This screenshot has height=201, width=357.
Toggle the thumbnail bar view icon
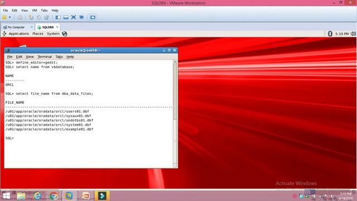pyautogui.click(x=66, y=17)
